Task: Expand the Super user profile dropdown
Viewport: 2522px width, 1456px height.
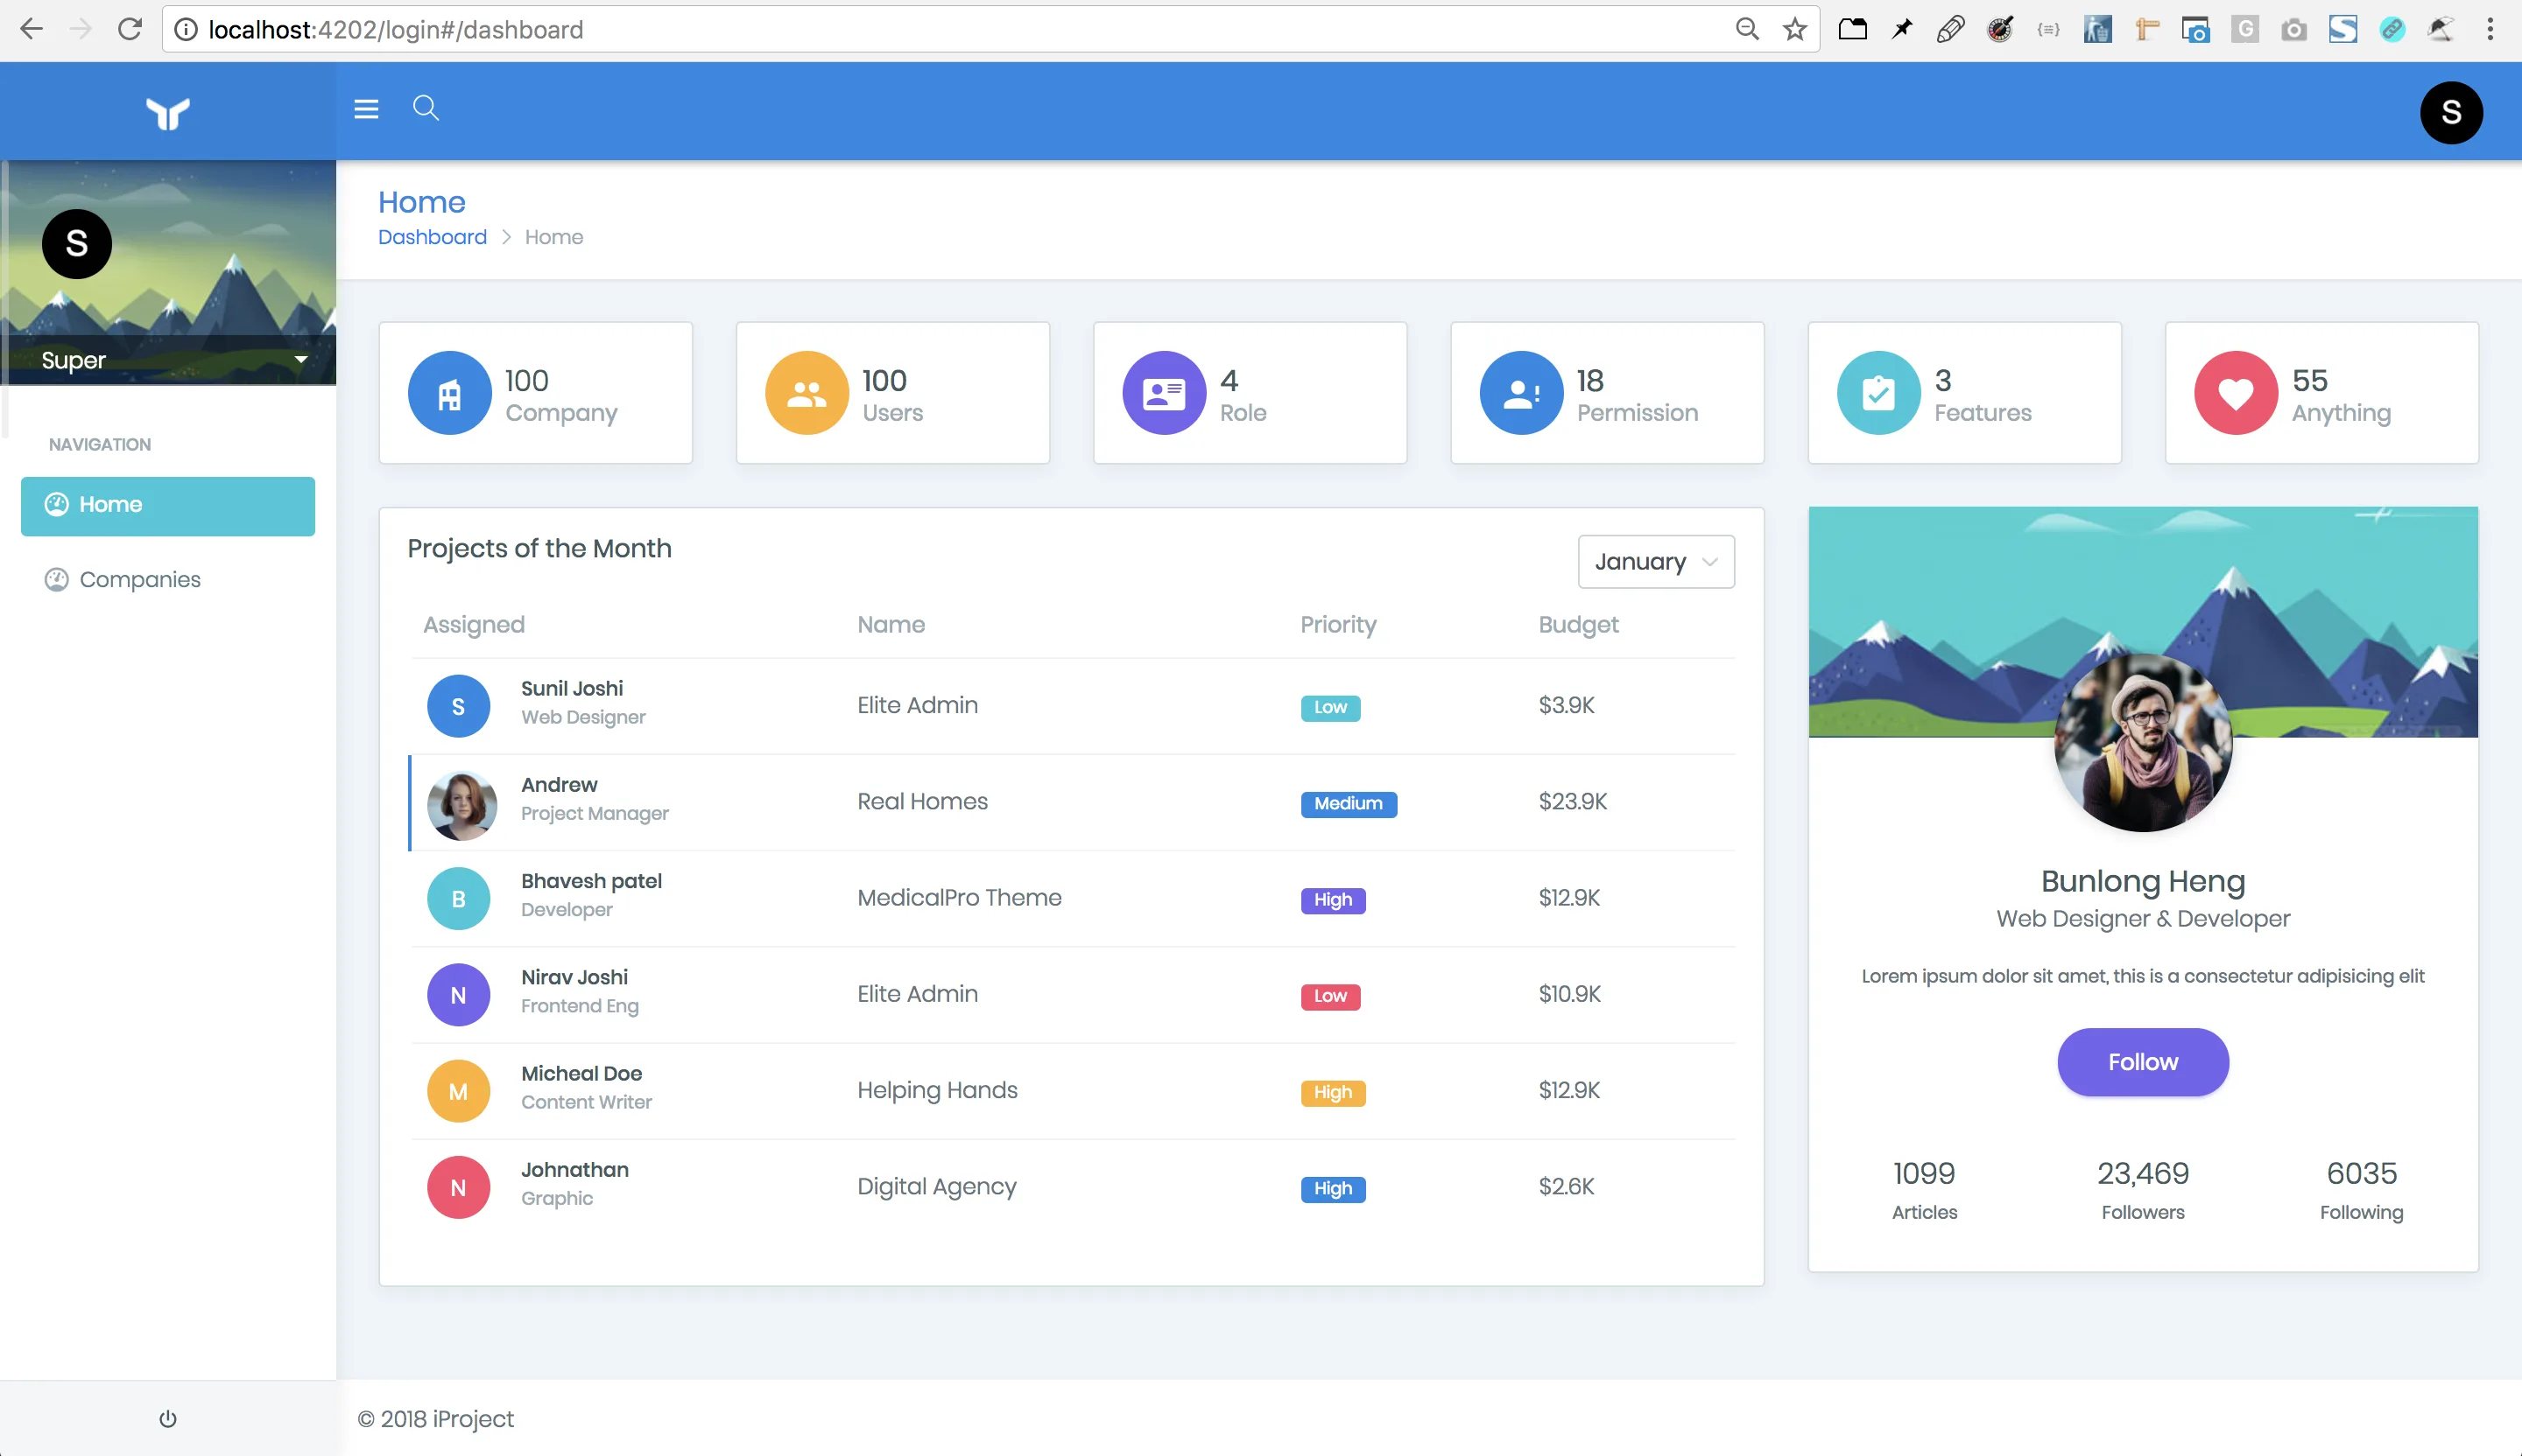Action: click(300, 360)
